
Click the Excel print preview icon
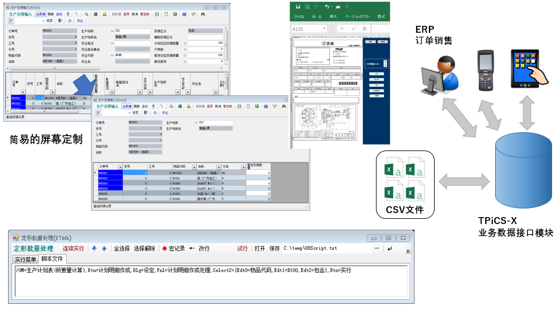307,7
